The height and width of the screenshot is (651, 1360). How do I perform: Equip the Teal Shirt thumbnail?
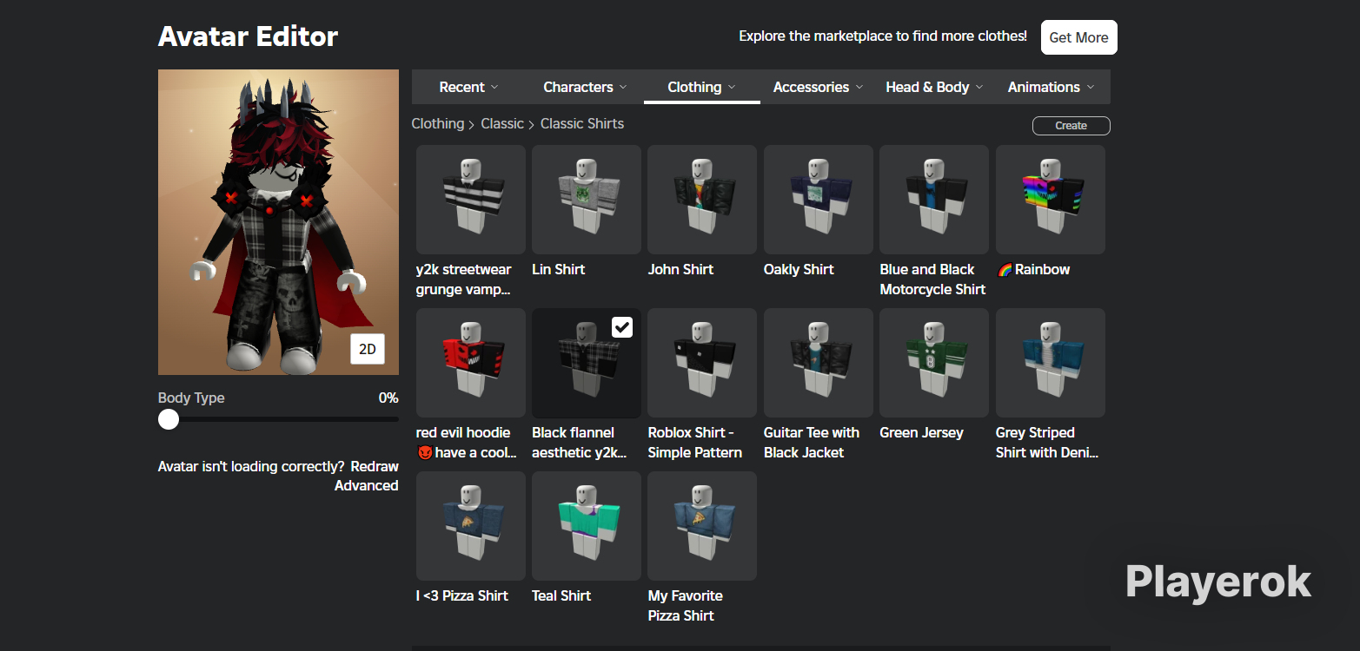[x=587, y=526]
